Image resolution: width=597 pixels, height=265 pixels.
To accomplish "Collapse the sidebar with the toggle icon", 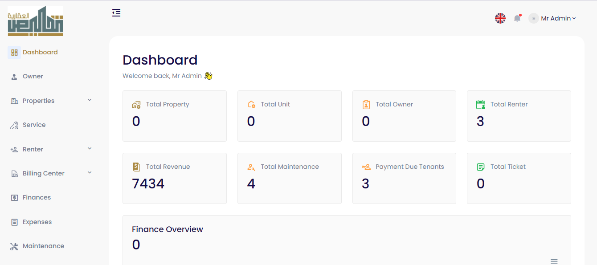I will (x=116, y=13).
